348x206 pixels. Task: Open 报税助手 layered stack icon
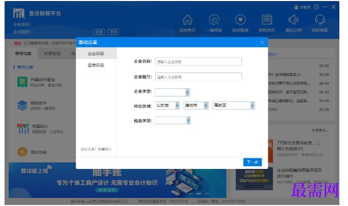pyautogui.click(x=22, y=105)
